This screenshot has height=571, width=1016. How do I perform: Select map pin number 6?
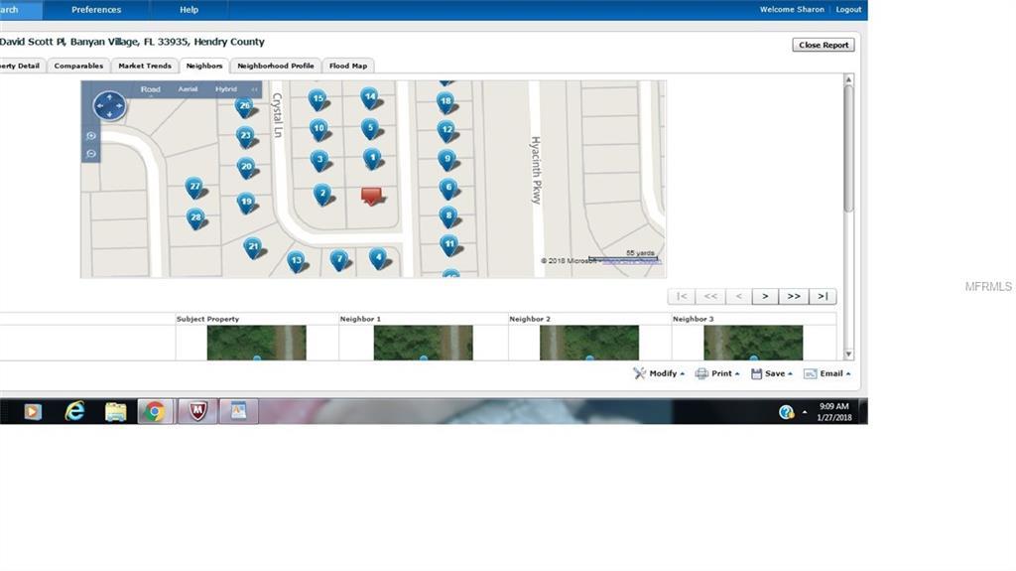[x=448, y=188]
